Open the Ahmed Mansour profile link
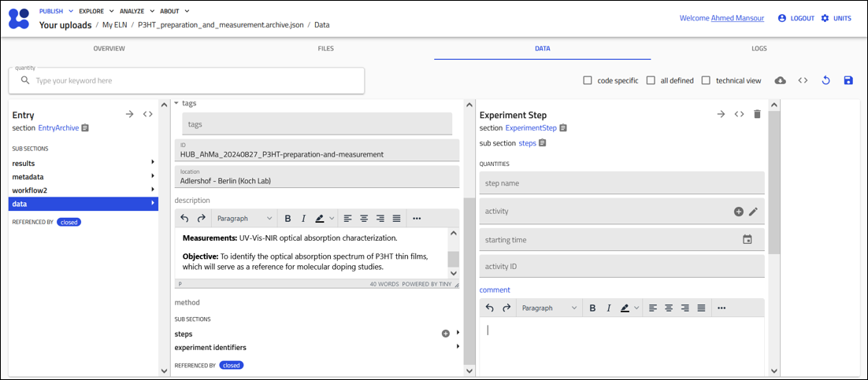868x380 pixels. point(737,18)
